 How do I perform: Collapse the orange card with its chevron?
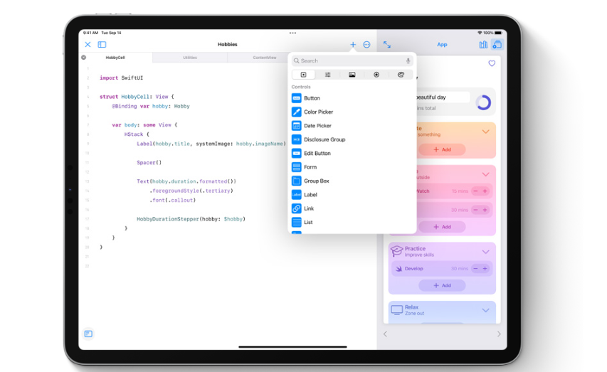(x=486, y=132)
